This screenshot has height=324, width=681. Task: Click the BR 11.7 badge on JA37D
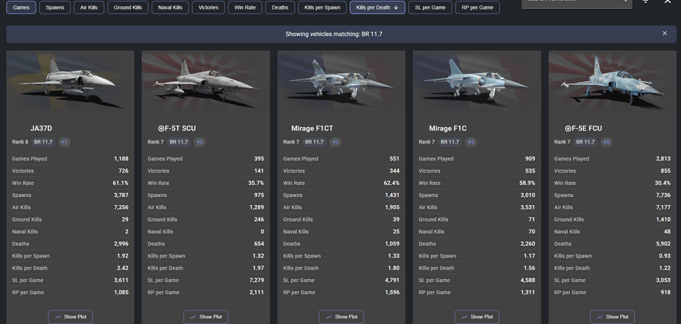point(44,142)
